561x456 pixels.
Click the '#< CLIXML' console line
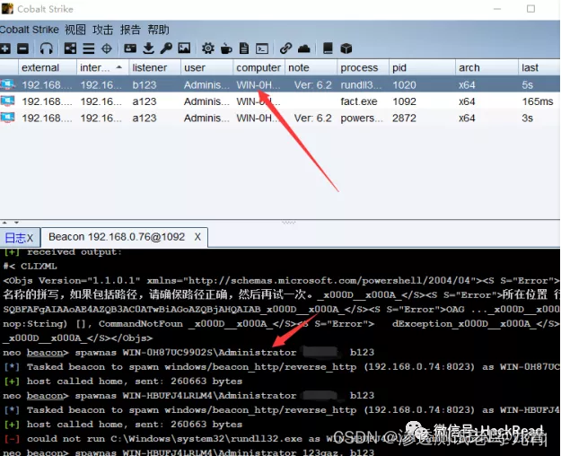[30, 267]
